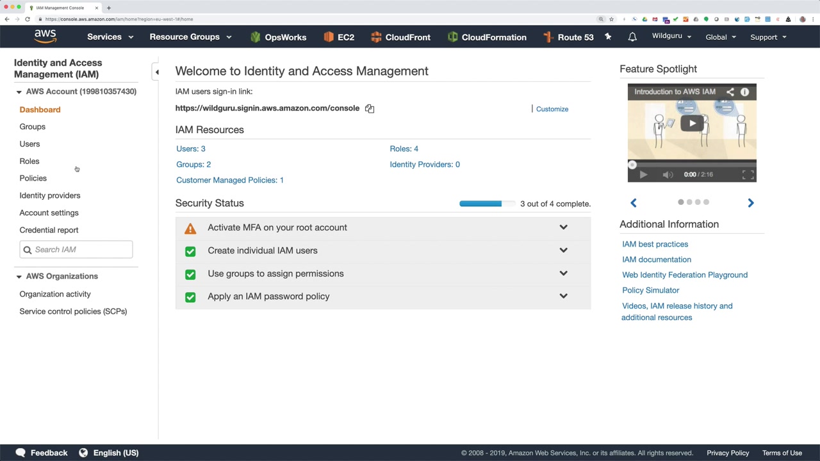The width and height of the screenshot is (820, 461).
Task: Go to next Feature Spotlight item
Action: (751, 203)
